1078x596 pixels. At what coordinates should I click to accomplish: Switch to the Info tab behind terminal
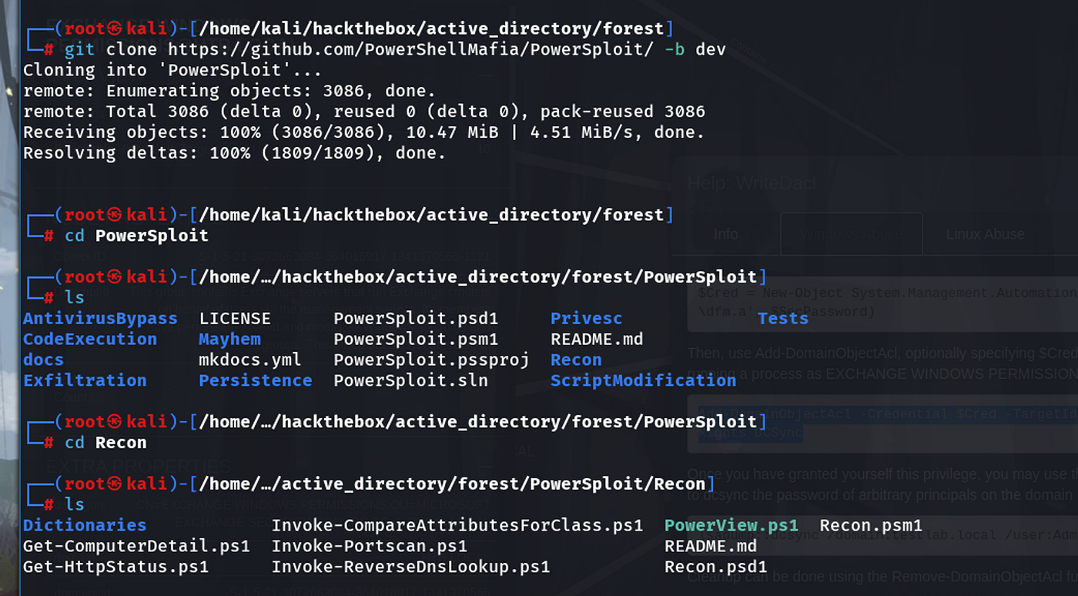click(725, 234)
